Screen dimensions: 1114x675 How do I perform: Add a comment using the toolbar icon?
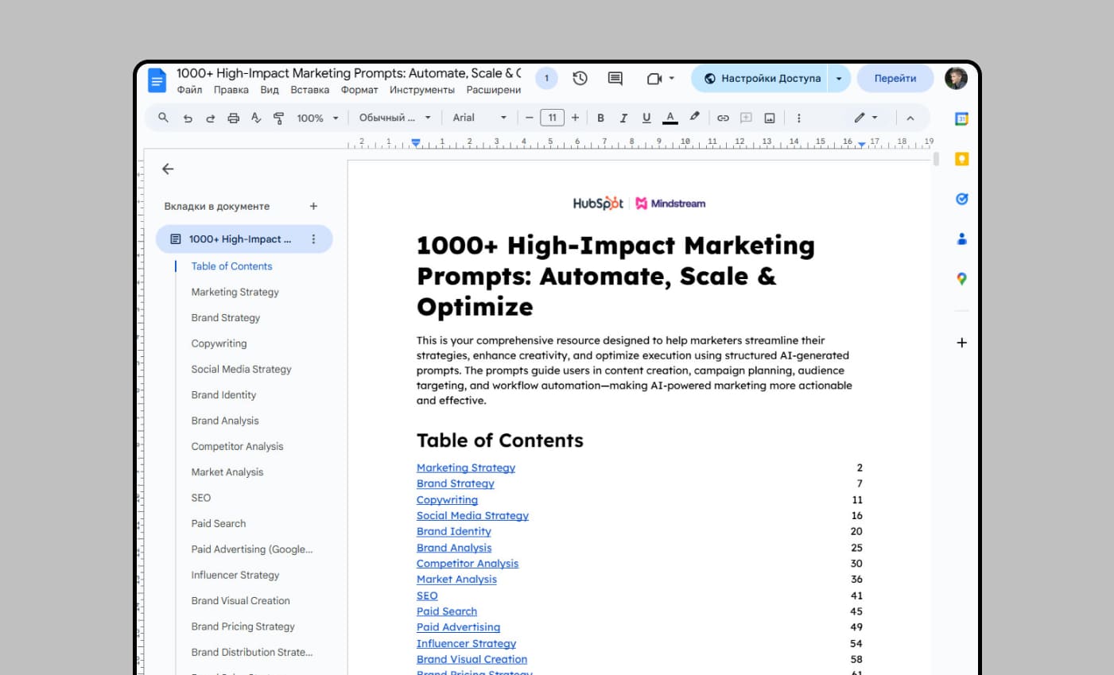click(745, 117)
